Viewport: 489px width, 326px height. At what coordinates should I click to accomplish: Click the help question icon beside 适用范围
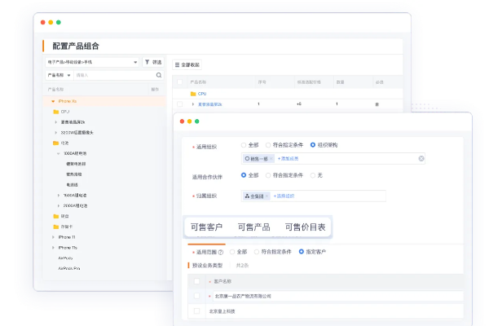221,252
